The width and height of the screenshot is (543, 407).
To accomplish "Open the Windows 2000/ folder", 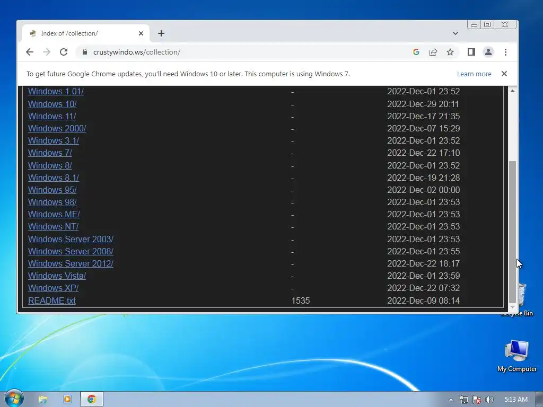I will click(57, 128).
